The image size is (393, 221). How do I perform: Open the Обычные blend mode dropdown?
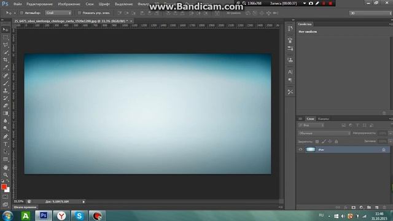[x=324, y=133]
